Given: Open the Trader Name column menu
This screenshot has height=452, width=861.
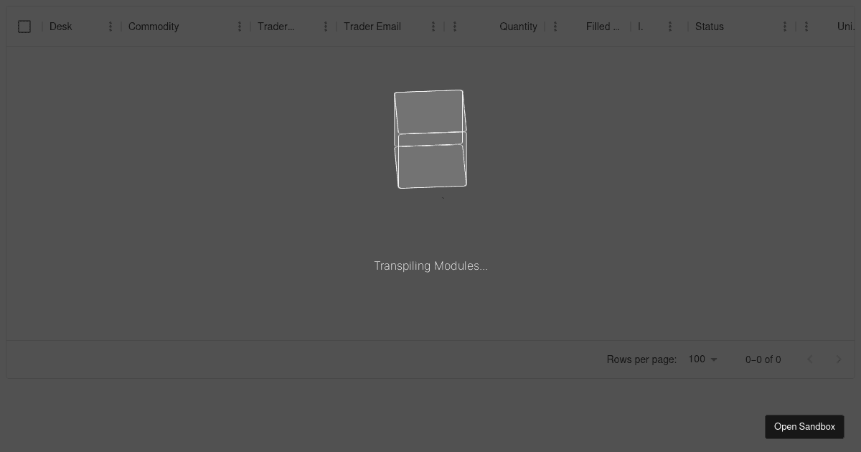Looking at the screenshot, I should [x=325, y=27].
